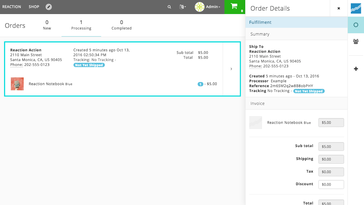Click the Invoice section header
Image resolution: width=364 pixels, height=205 pixels.
tap(296, 104)
